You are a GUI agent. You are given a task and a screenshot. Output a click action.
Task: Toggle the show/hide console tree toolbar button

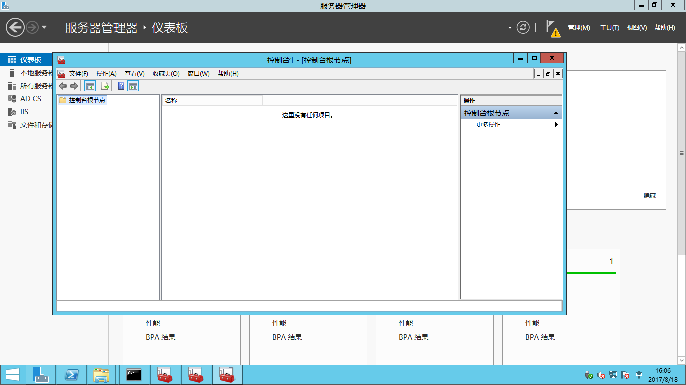point(90,86)
